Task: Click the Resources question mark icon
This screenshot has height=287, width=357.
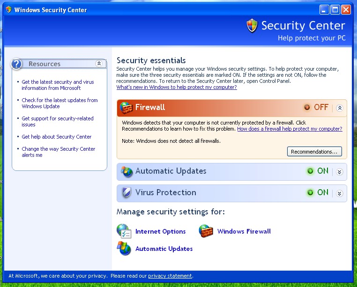Action: [16, 64]
